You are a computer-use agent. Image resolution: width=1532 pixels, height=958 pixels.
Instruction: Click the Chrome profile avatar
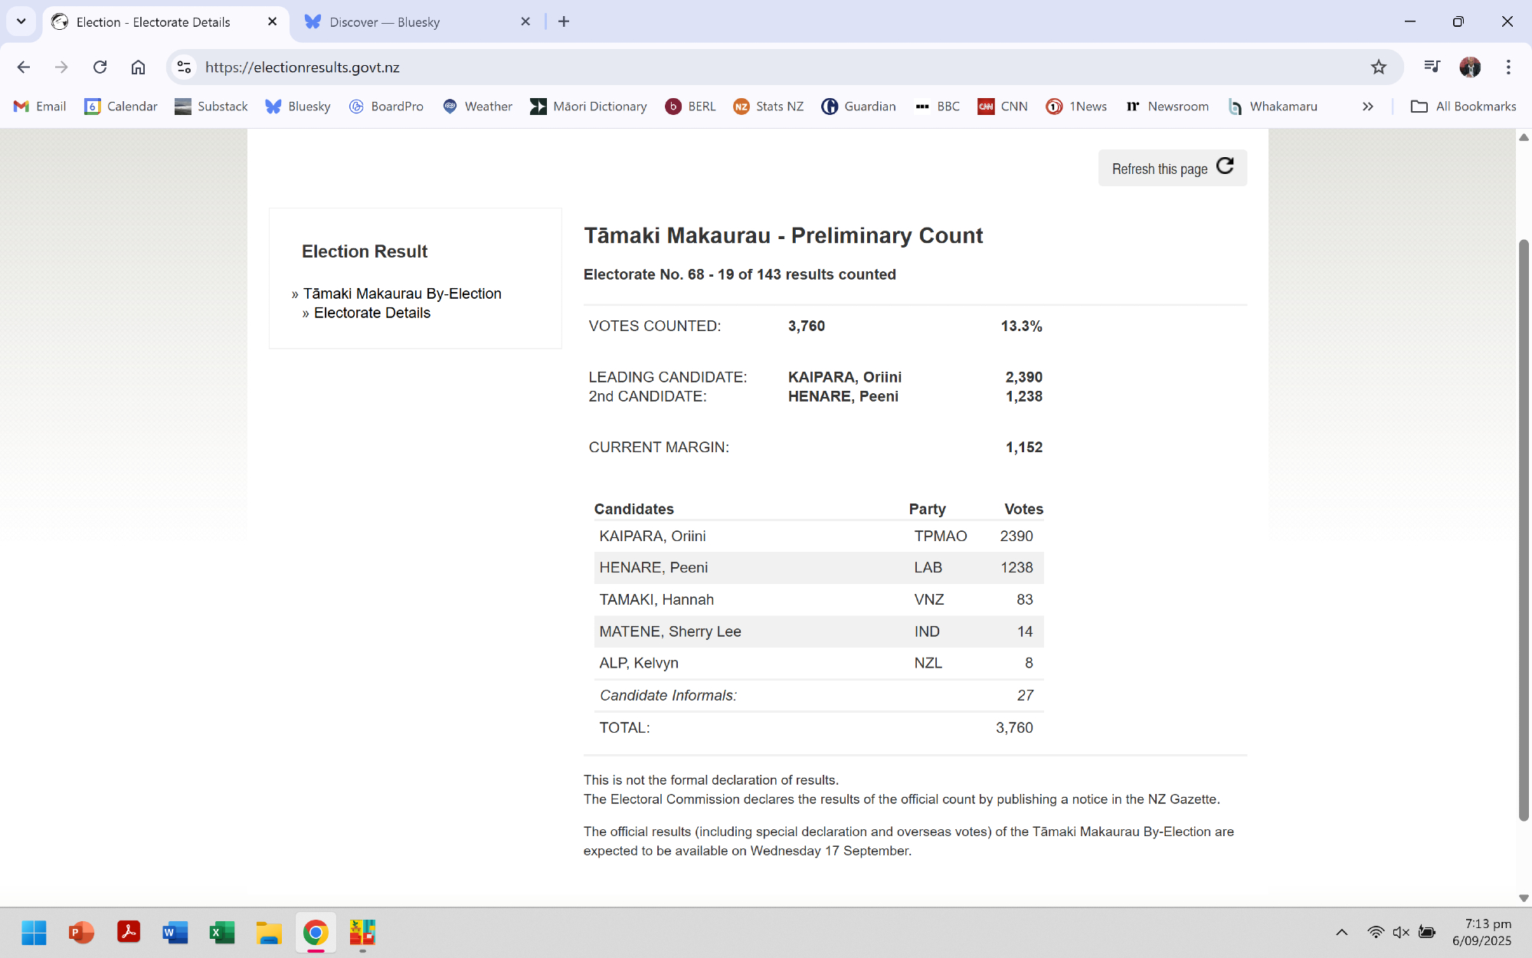(x=1469, y=67)
